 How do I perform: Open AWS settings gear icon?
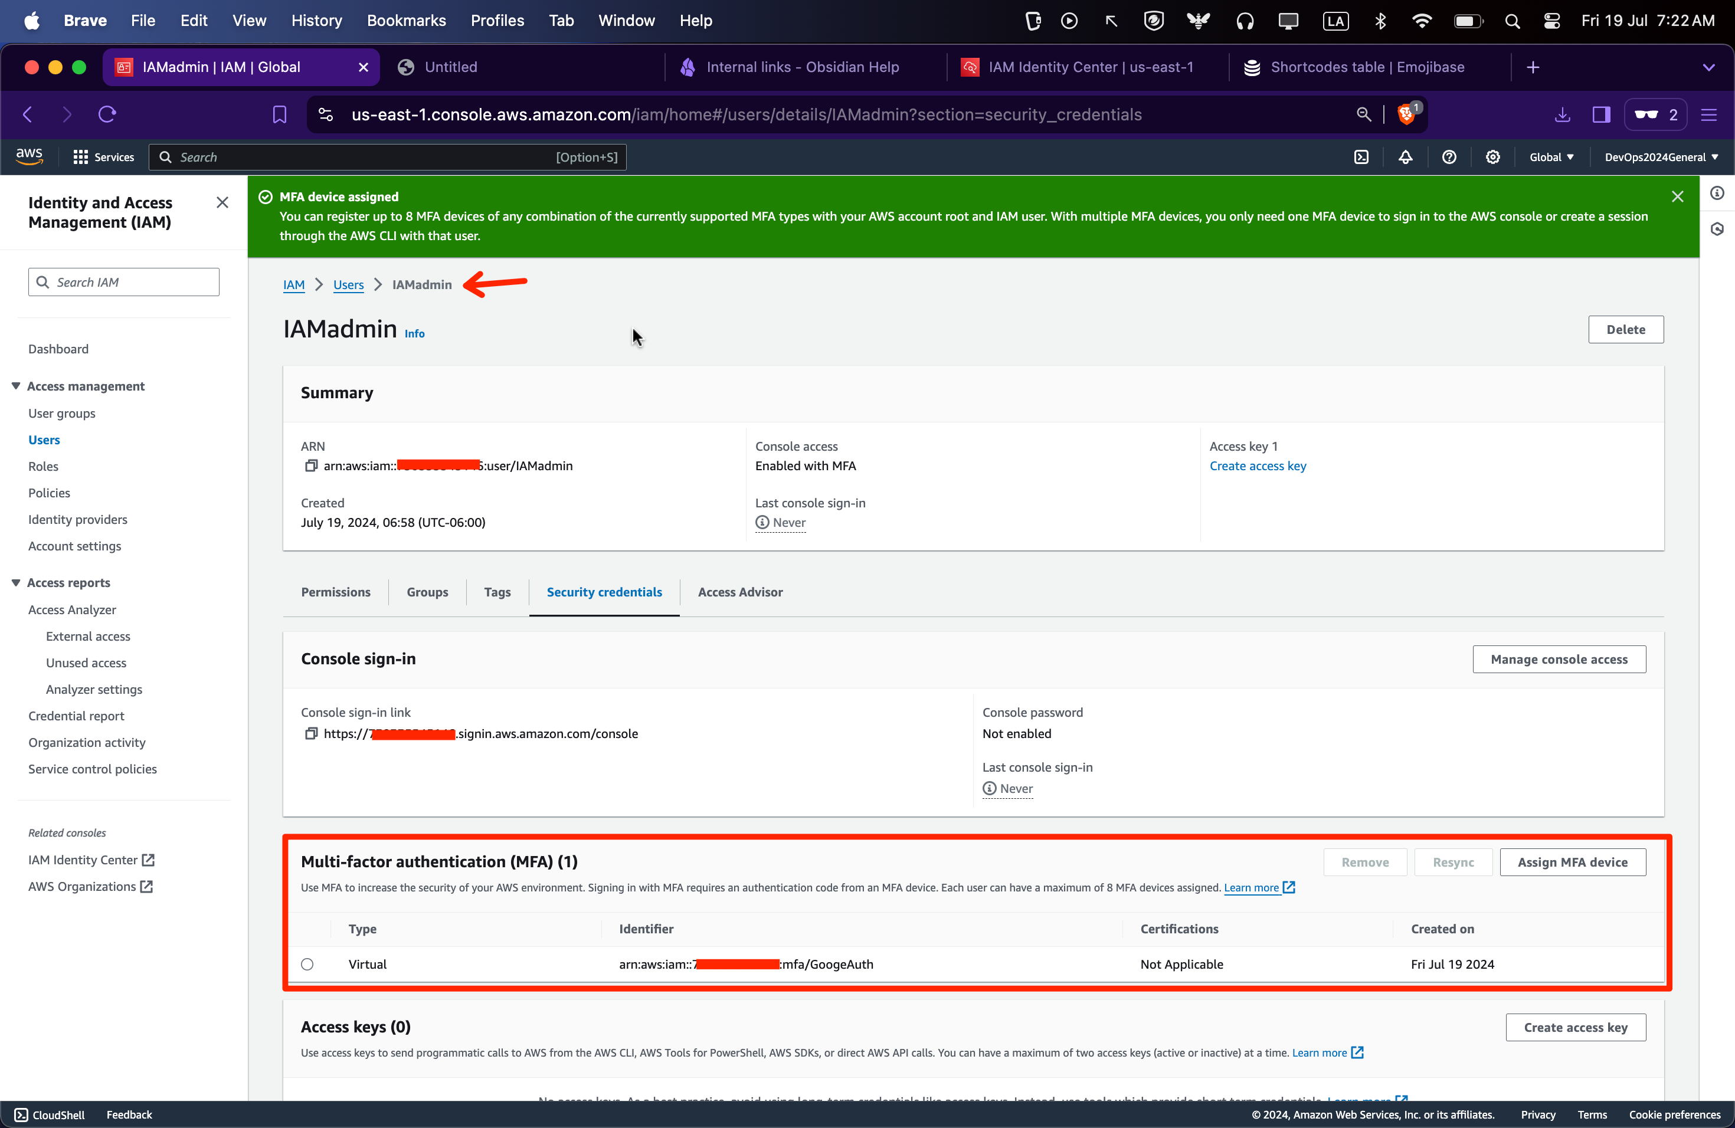pos(1492,158)
